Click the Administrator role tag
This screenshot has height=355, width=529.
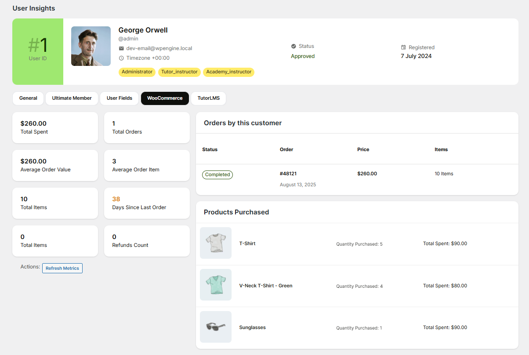(x=137, y=72)
